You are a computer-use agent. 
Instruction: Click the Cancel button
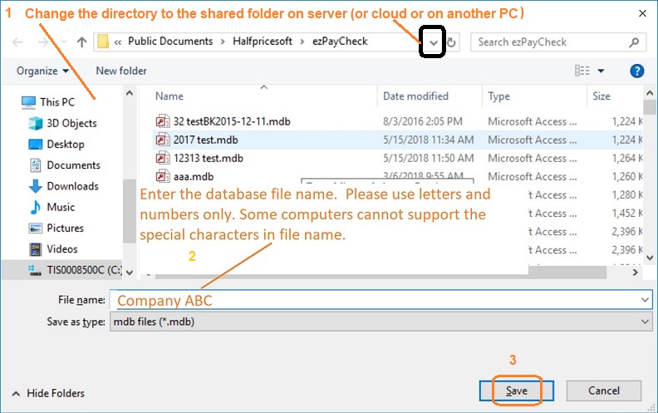(x=604, y=391)
